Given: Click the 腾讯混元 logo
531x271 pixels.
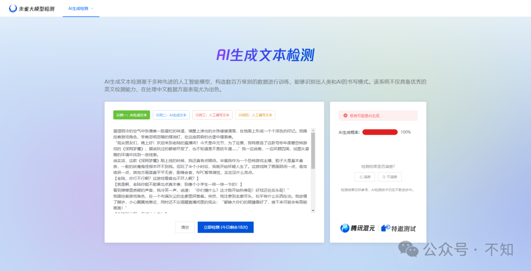Looking at the screenshot, I should pyautogui.click(x=357, y=228).
